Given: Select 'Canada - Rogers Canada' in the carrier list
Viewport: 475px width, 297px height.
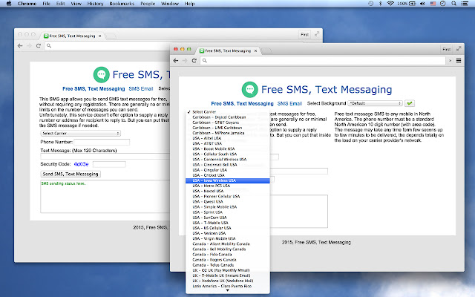Looking at the screenshot, I should pos(228,260).
